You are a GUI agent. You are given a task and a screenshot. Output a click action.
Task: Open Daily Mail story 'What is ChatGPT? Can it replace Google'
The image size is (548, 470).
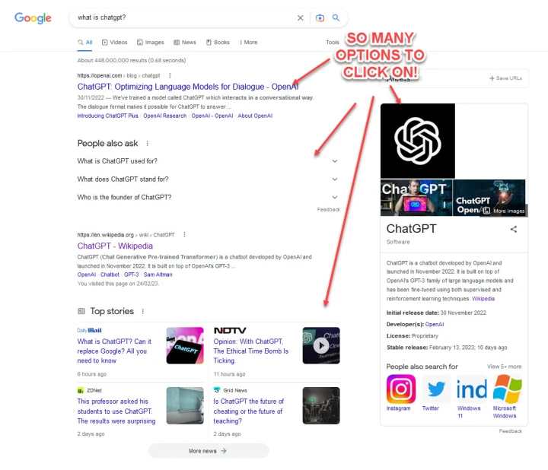pos(114,351)
